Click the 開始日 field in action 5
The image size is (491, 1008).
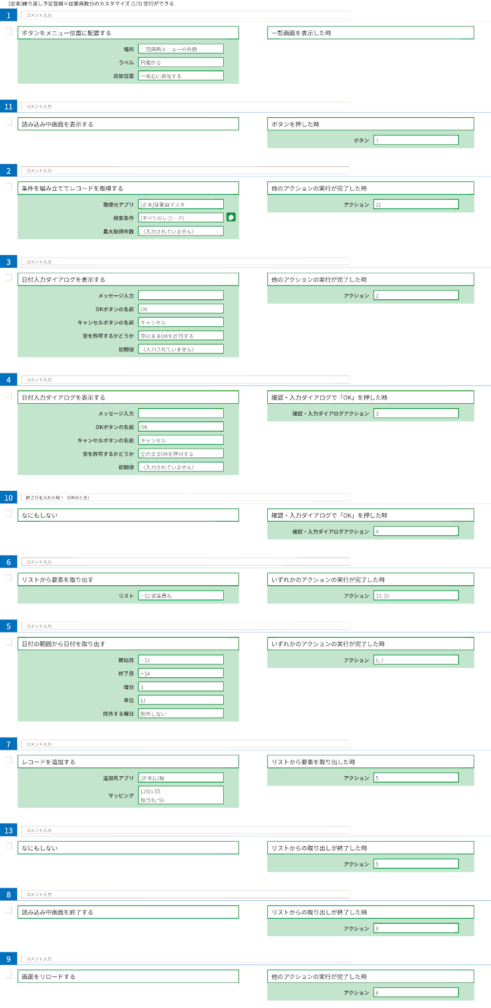[x=181, y=660]
